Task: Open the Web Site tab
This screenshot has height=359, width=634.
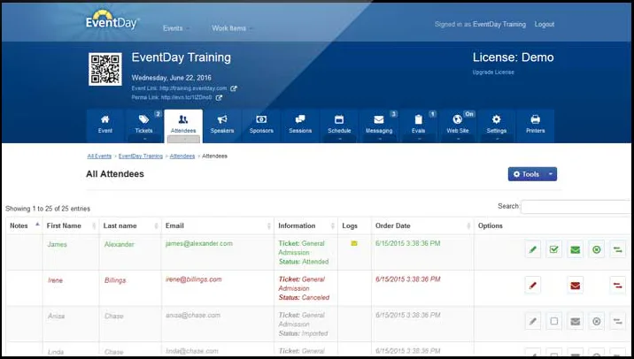Action: (x=458, y=126)
